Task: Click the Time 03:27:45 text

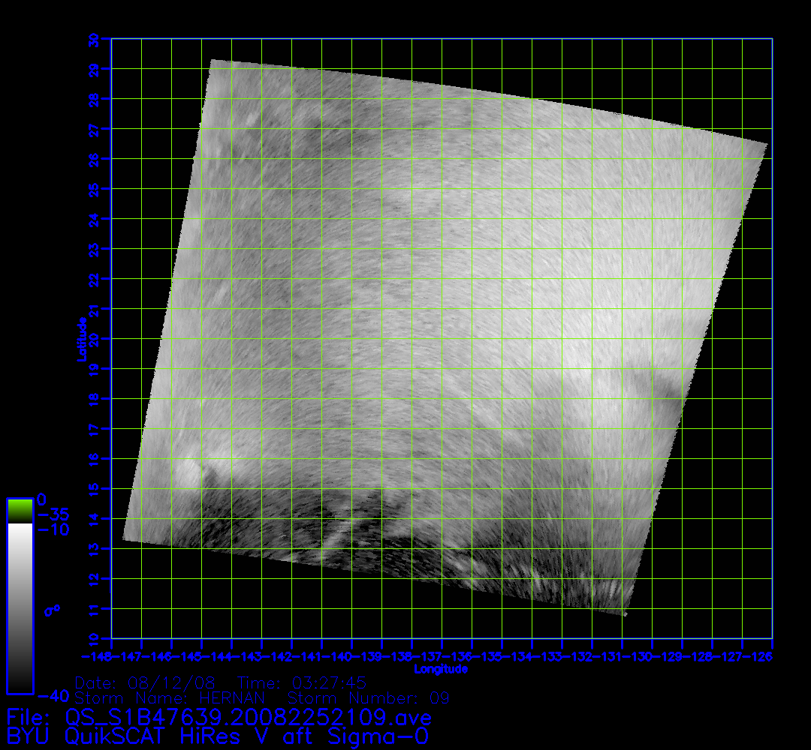Action: click(x=301, y=683)
